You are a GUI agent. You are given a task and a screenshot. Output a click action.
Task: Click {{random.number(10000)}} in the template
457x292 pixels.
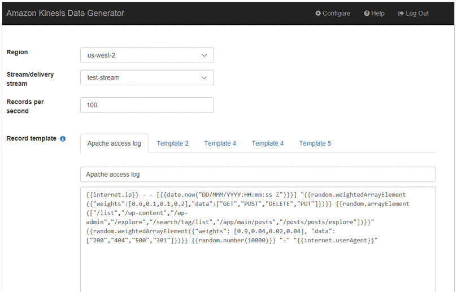pyautogui.click(x=233, y=241)
